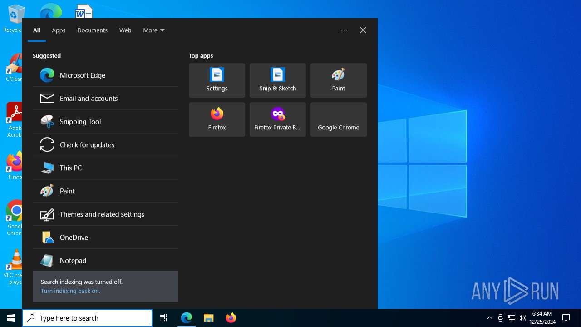Screen dimensions: 581x327
Task: Switch to the Apps search tab
Action: point(59,30)
